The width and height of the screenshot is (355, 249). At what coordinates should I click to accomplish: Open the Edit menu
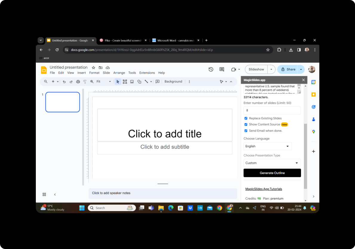click(x=61, y=73)
